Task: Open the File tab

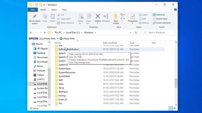Action: pos(33,10)
